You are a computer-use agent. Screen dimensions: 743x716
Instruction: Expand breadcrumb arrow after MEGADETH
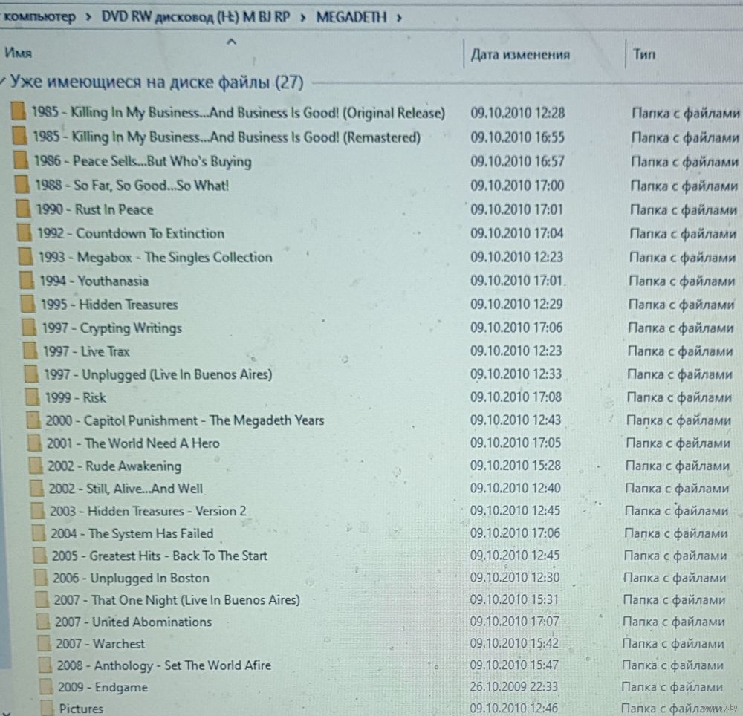click(x=399, y=18)
